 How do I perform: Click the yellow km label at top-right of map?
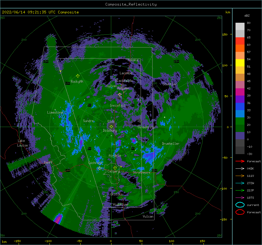pyautogui.click(x=228, y=12)
